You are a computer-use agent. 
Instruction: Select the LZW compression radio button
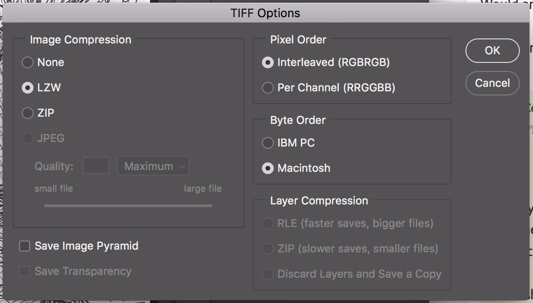(x=27, y=88)
